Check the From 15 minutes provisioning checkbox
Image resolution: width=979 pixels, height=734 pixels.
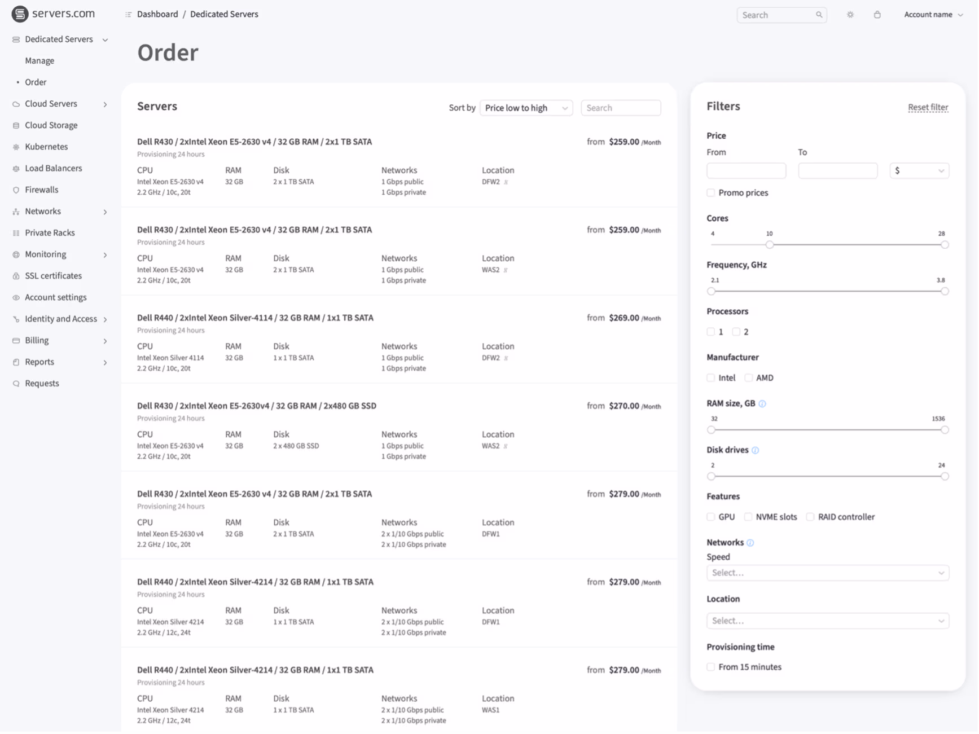click(x=711, y=667)
